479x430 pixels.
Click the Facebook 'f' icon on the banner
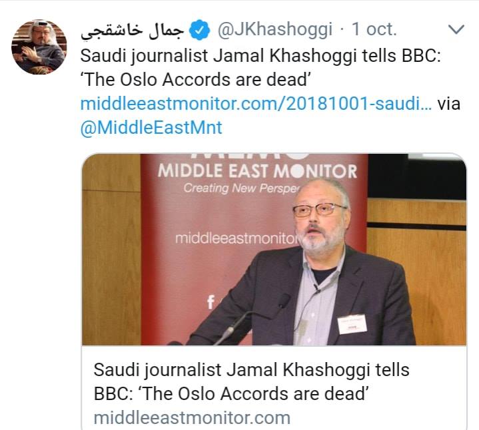[x=211, y=302]
